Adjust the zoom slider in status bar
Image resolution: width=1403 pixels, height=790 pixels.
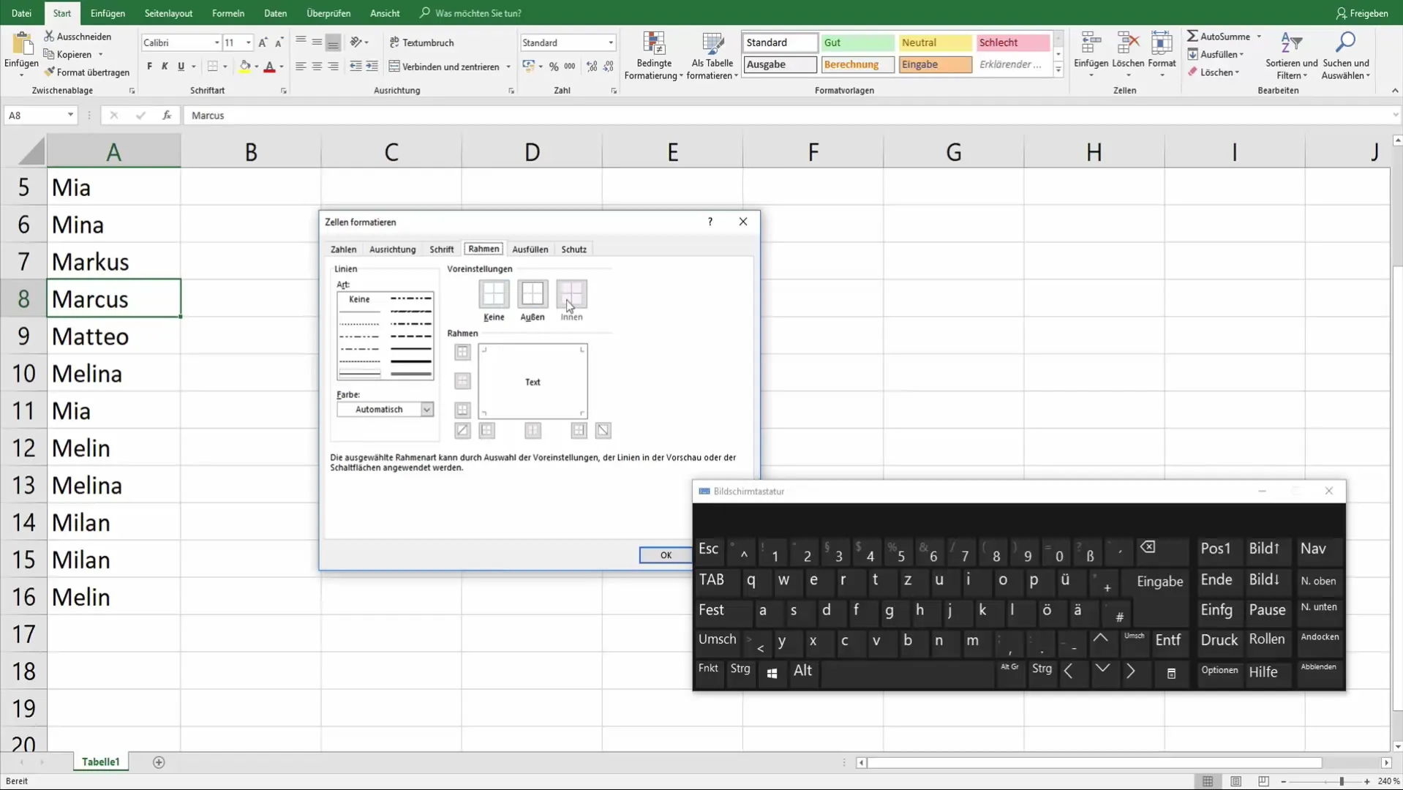click(1341, 781)
